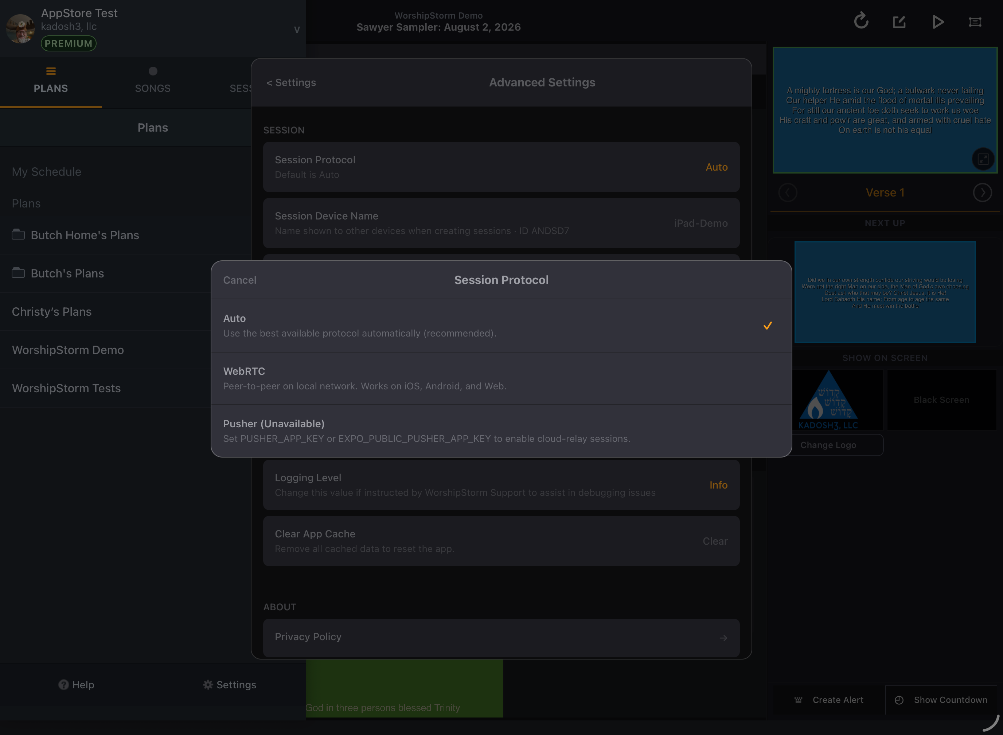This screenshot has width=1003, height=735.
Task: Cancel the Session Protocol dialog
Action: pos(239,280)
